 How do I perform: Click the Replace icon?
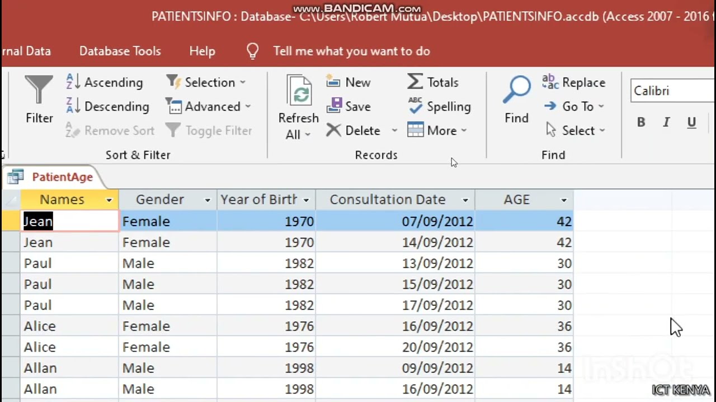click(x=550, y=82)
